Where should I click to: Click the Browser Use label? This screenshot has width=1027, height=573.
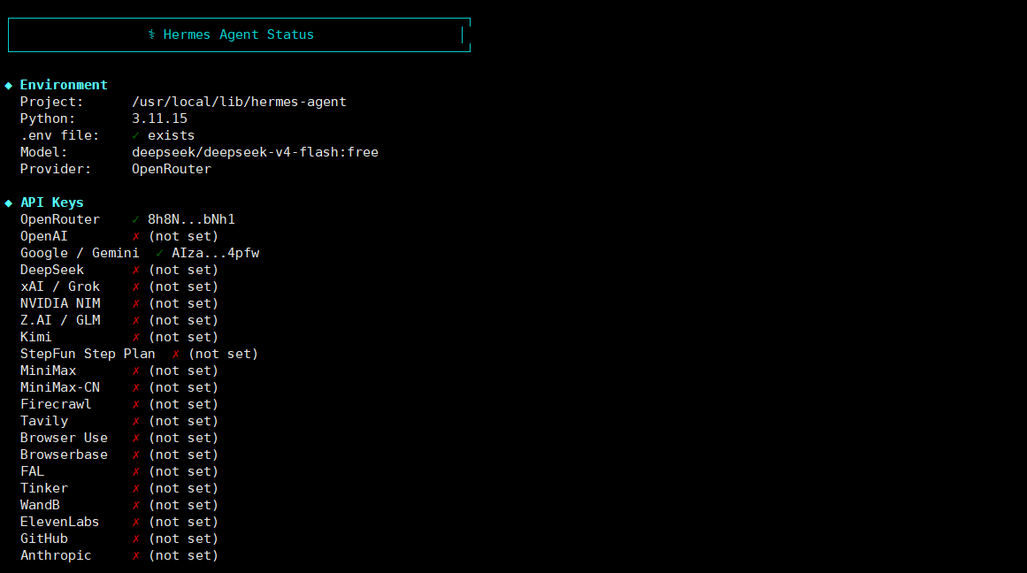64,438
